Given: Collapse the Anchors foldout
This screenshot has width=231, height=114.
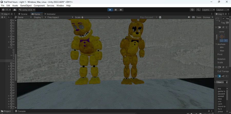Looking at the screenshot, I should click(x=216, y=44).
